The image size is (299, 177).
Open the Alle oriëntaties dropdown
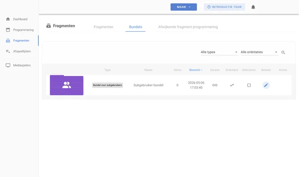coord(259,52)
